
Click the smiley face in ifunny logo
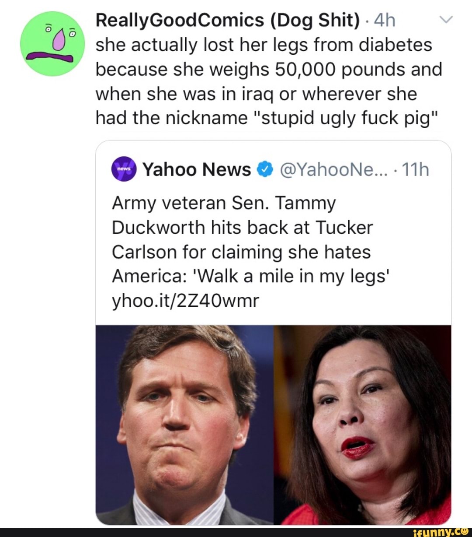point(464,531)
